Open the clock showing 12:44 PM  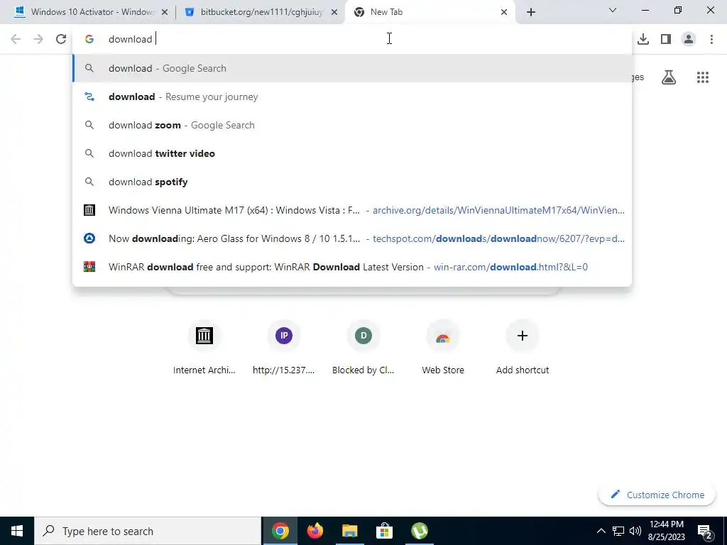click(x=667, y=531)
